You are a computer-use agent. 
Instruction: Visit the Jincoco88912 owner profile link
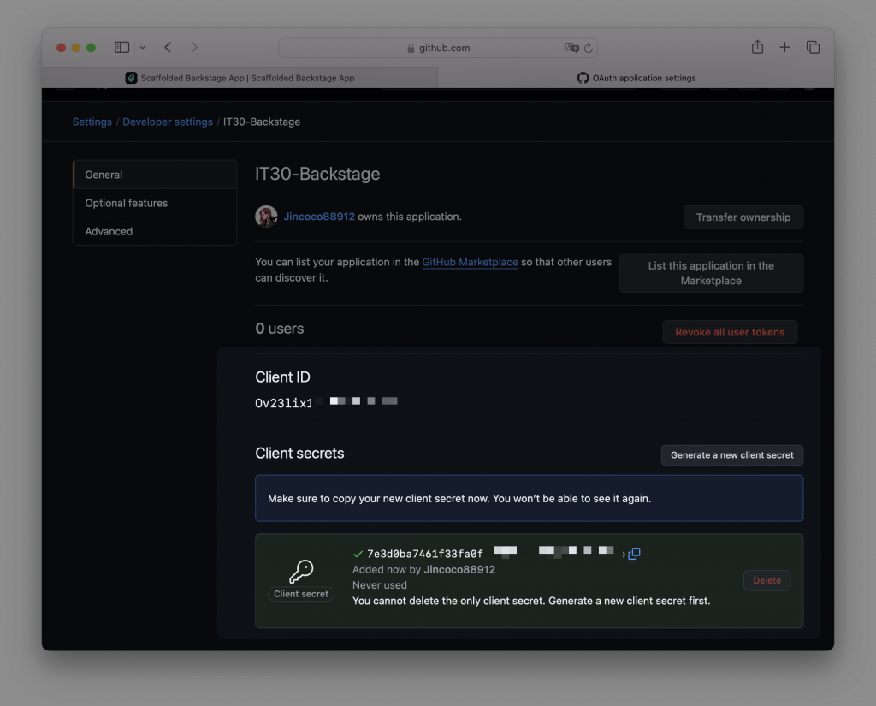[319, 217]
